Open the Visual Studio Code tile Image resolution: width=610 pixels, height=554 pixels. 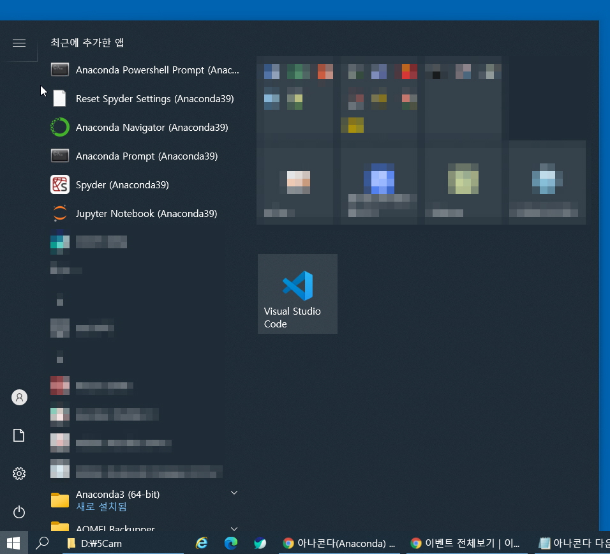(297, 294)
